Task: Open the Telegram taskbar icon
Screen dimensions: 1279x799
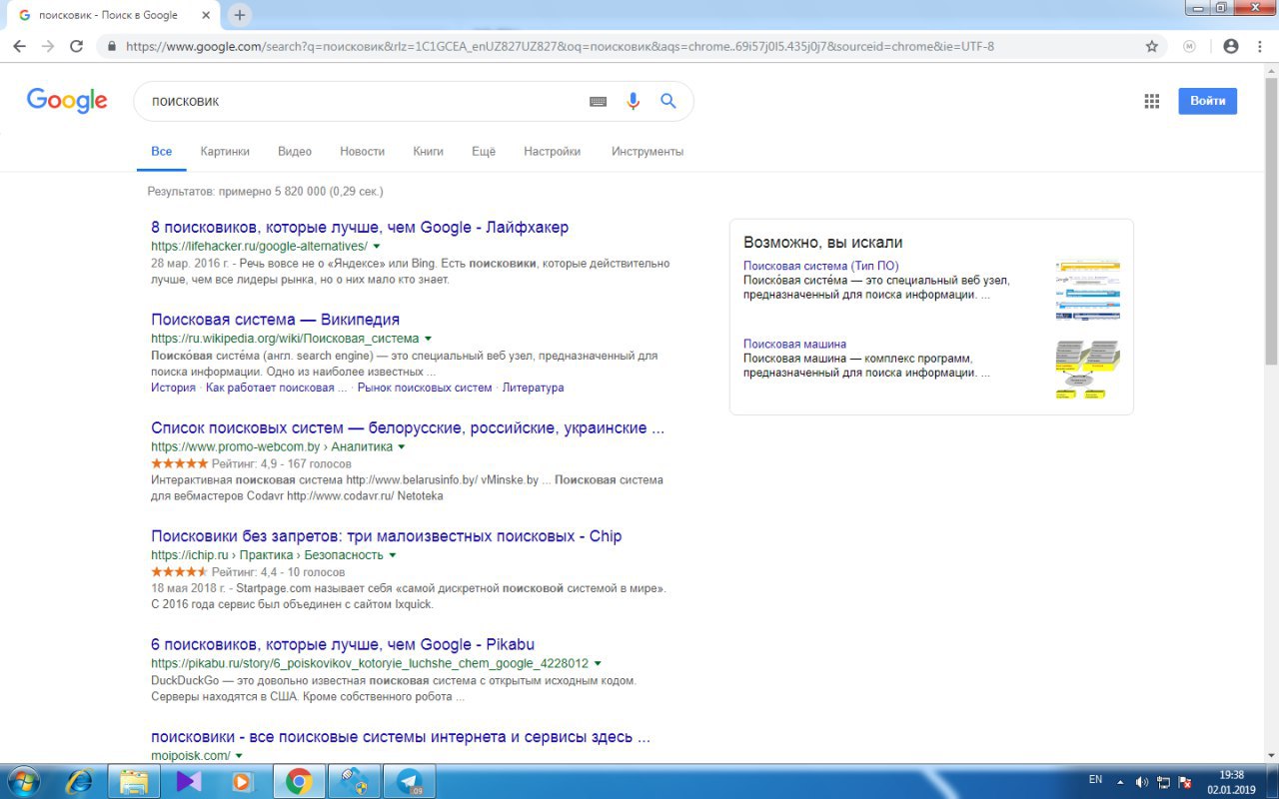Action: (408, 781)
